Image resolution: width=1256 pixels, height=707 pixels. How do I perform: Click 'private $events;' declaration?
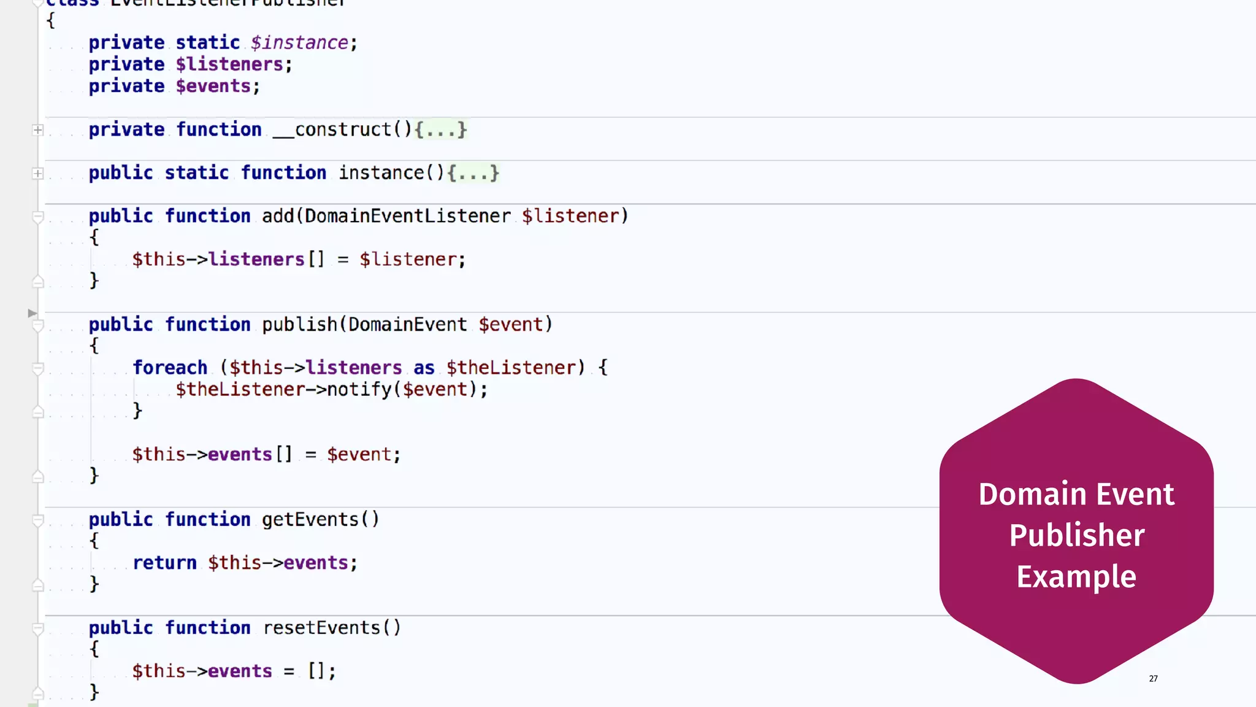(x=174, y=86)
